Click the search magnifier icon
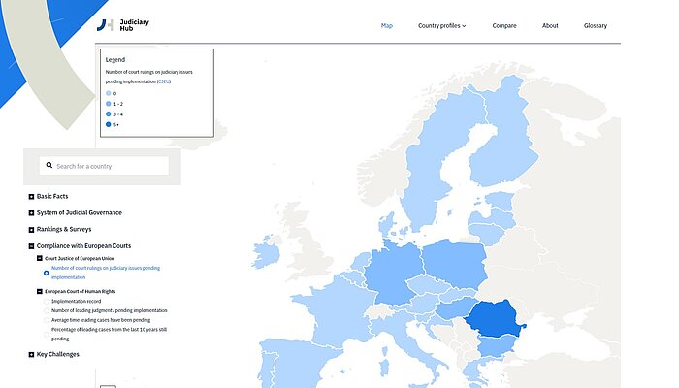 point(49,165)
